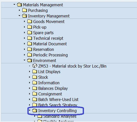The height and width of the screenshot is (122, 137).
Task: Open ZM53 - Material stock by Stor Loc./Bin
Action: click(x=72, y=66)
